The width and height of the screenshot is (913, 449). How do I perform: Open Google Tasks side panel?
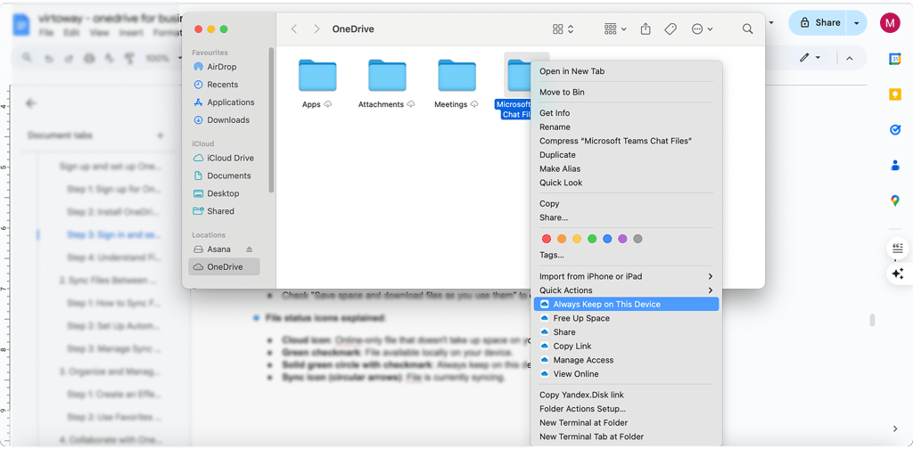(x=895, y=130)
